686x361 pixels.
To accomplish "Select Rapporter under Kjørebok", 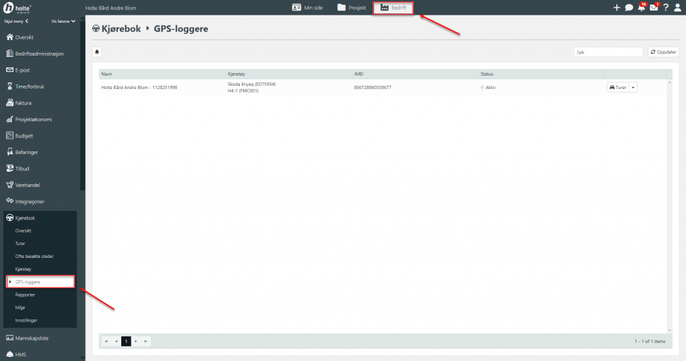I will point(25,295).
